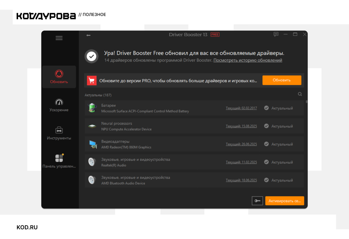
Task: Open the hamburger menu in sidebar
Action: click(x=59, y=38)
